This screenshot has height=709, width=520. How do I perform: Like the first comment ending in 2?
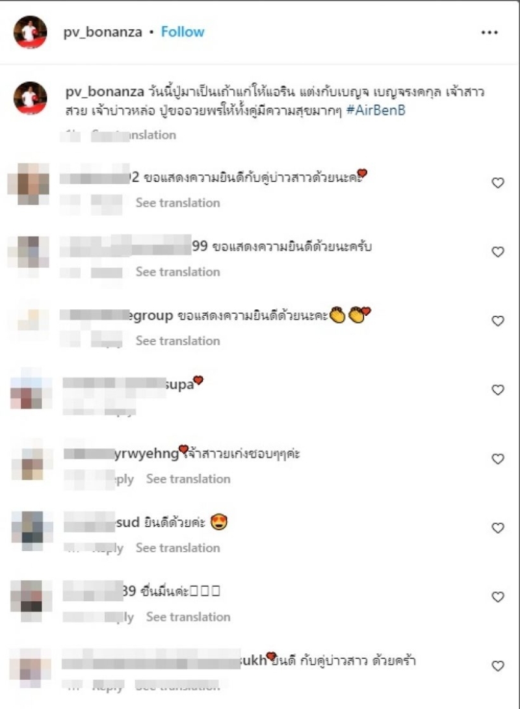tap(497, 183)
